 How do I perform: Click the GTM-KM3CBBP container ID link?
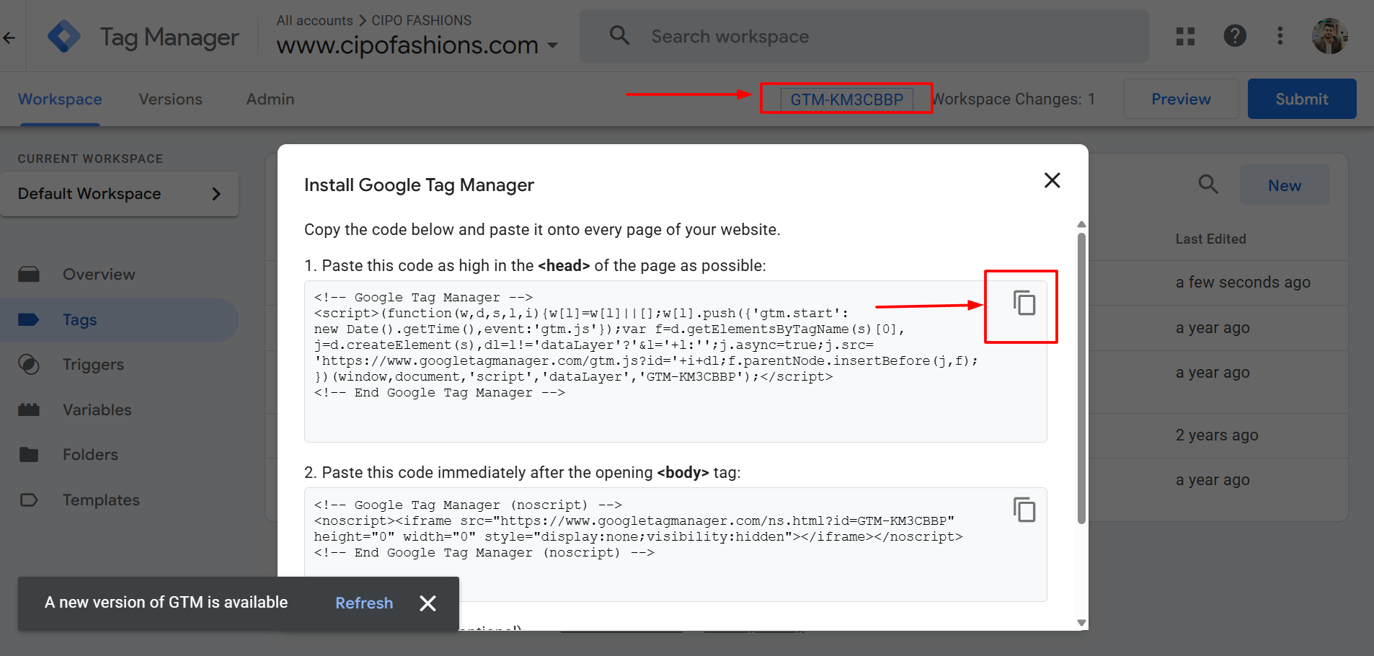tap(846, 99)
